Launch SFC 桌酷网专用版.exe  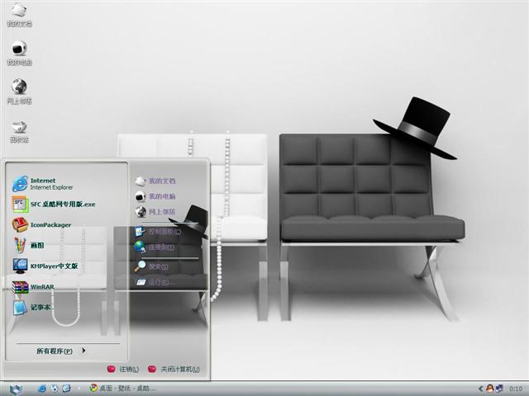58,204
